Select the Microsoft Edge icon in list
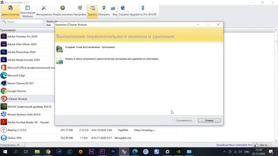The height and width of the screenshot is (156, 278). pyautogui.click(x=3, y=75)
